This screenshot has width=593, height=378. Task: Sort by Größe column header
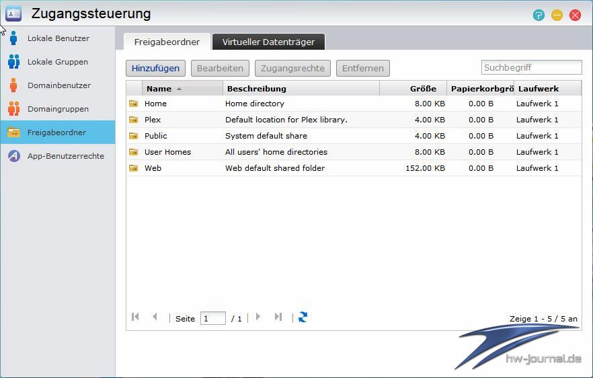[413, 89]
